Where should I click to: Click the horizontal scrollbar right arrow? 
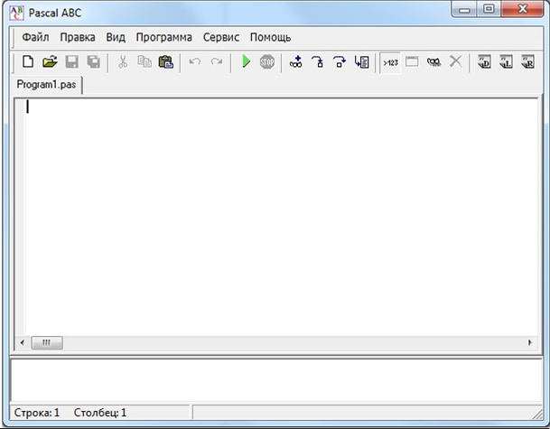[x=531, y=343]
